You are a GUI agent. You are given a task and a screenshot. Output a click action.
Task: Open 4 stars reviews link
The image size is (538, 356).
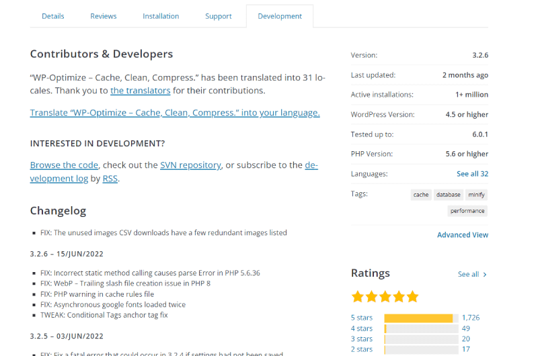click(x=362, y=328)
